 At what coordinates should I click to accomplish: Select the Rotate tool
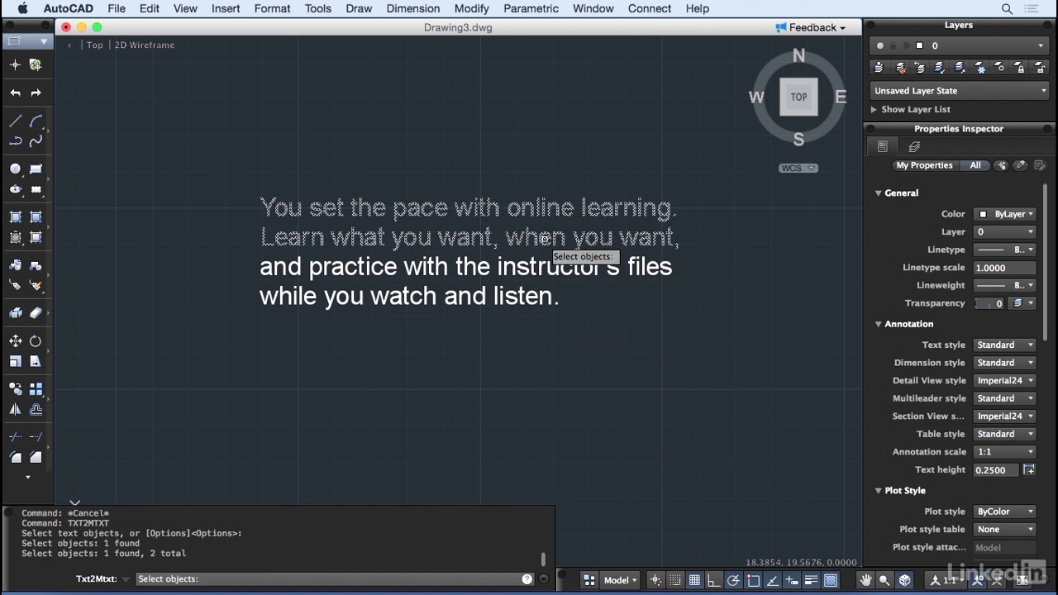(36, 340)
